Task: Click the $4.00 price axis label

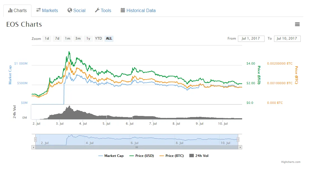Action: (251, 63)
